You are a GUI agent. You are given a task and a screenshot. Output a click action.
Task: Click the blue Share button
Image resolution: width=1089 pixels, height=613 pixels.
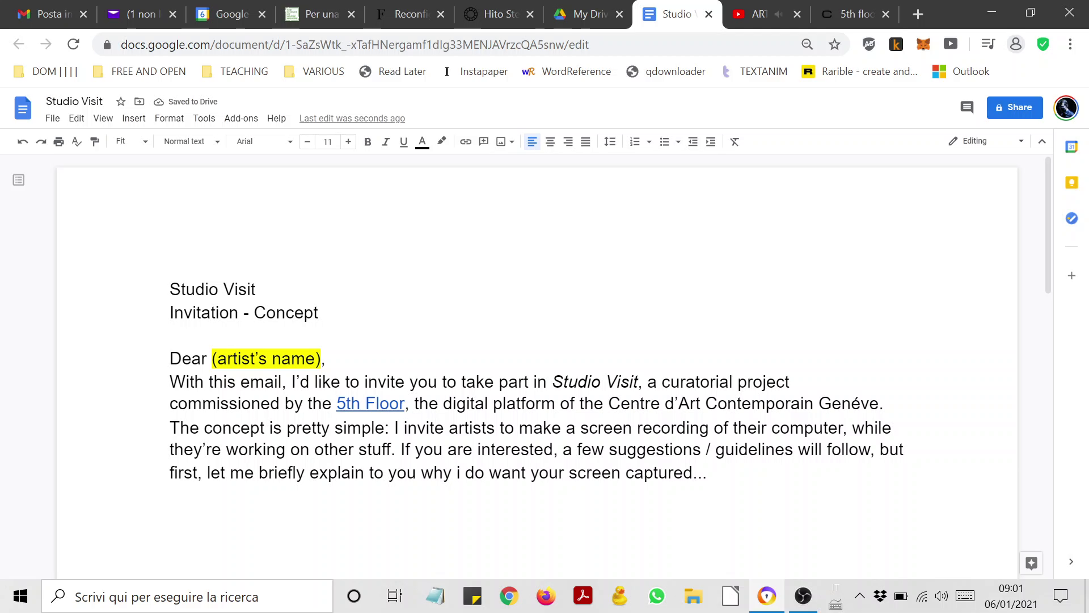1014,107
